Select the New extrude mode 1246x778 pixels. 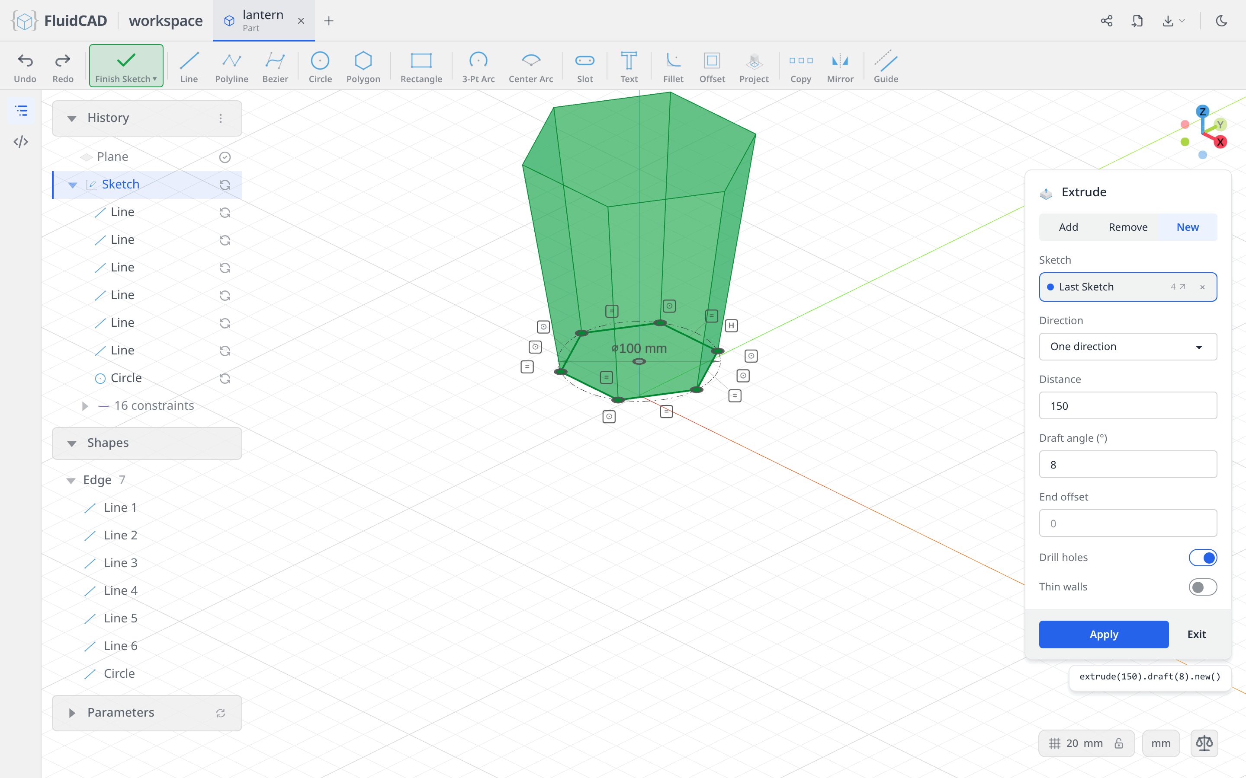[x=1187, y=227]
